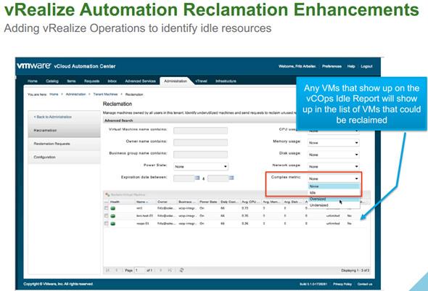
Task: Open the Inbox tab
Action: tap(112, 81)
